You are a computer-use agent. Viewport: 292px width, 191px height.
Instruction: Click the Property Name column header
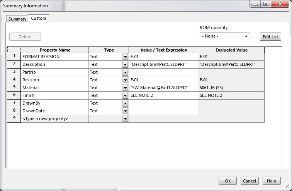[54, 50]
